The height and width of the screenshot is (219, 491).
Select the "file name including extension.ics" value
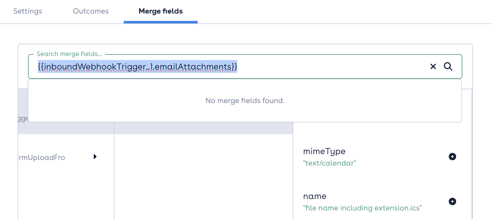pos(362,208)
